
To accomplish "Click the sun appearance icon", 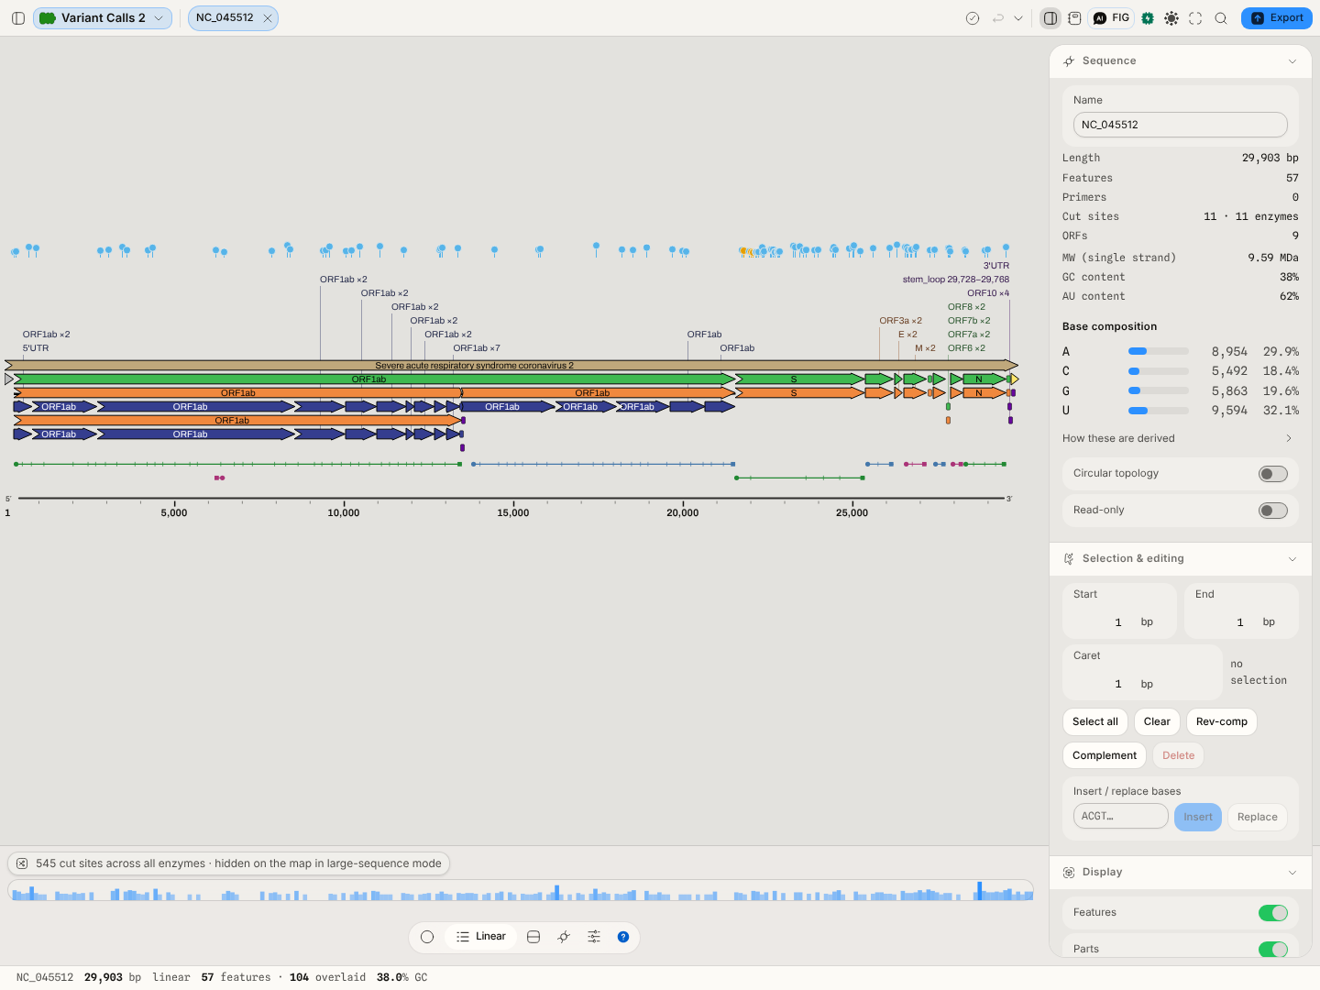I will coord(1171,18).
